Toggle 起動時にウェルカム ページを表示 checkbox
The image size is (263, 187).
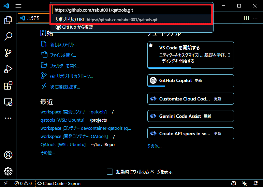(110, 172)
